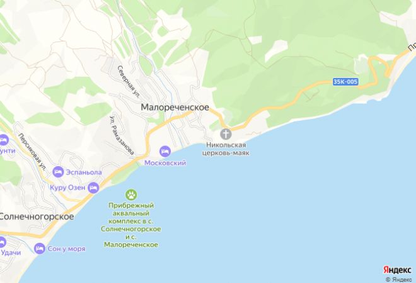Select the Сон у моря label
Image resolution: width=416 pixels, height=283 pixels.
[67, 248]
